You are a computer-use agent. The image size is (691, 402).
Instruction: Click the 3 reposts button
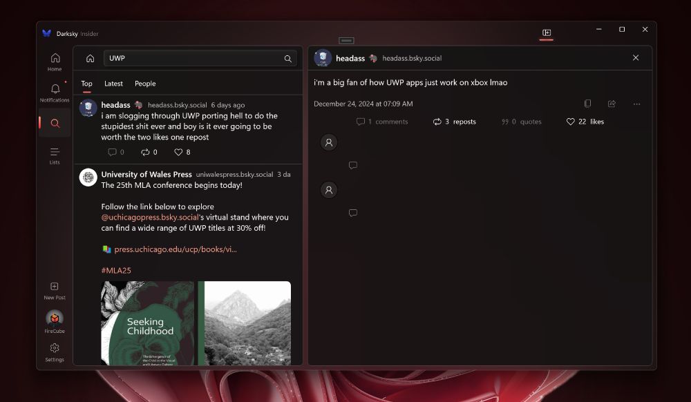coord(455,122)
